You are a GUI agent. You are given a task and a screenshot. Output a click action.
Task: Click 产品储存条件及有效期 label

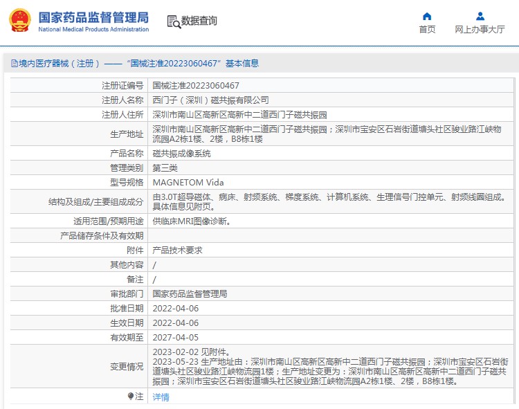coord(102,236)
